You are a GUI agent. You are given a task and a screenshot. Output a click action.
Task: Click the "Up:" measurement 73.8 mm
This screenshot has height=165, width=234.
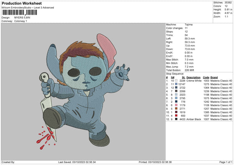click(x=190, y=46)
